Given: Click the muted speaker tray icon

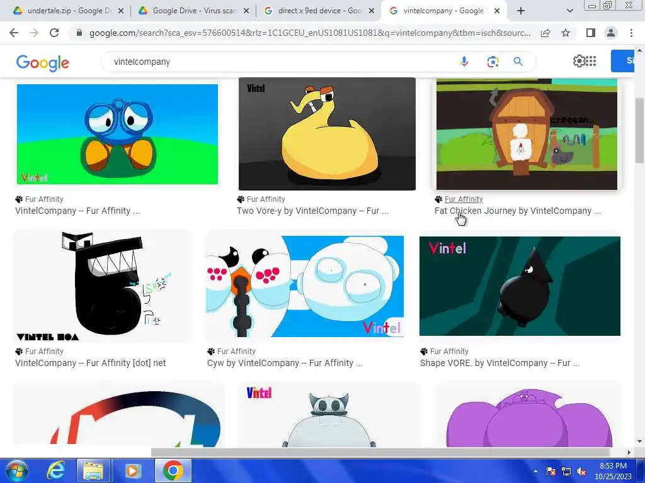Looking at the screenshot, I should click(x=581, y=472).
